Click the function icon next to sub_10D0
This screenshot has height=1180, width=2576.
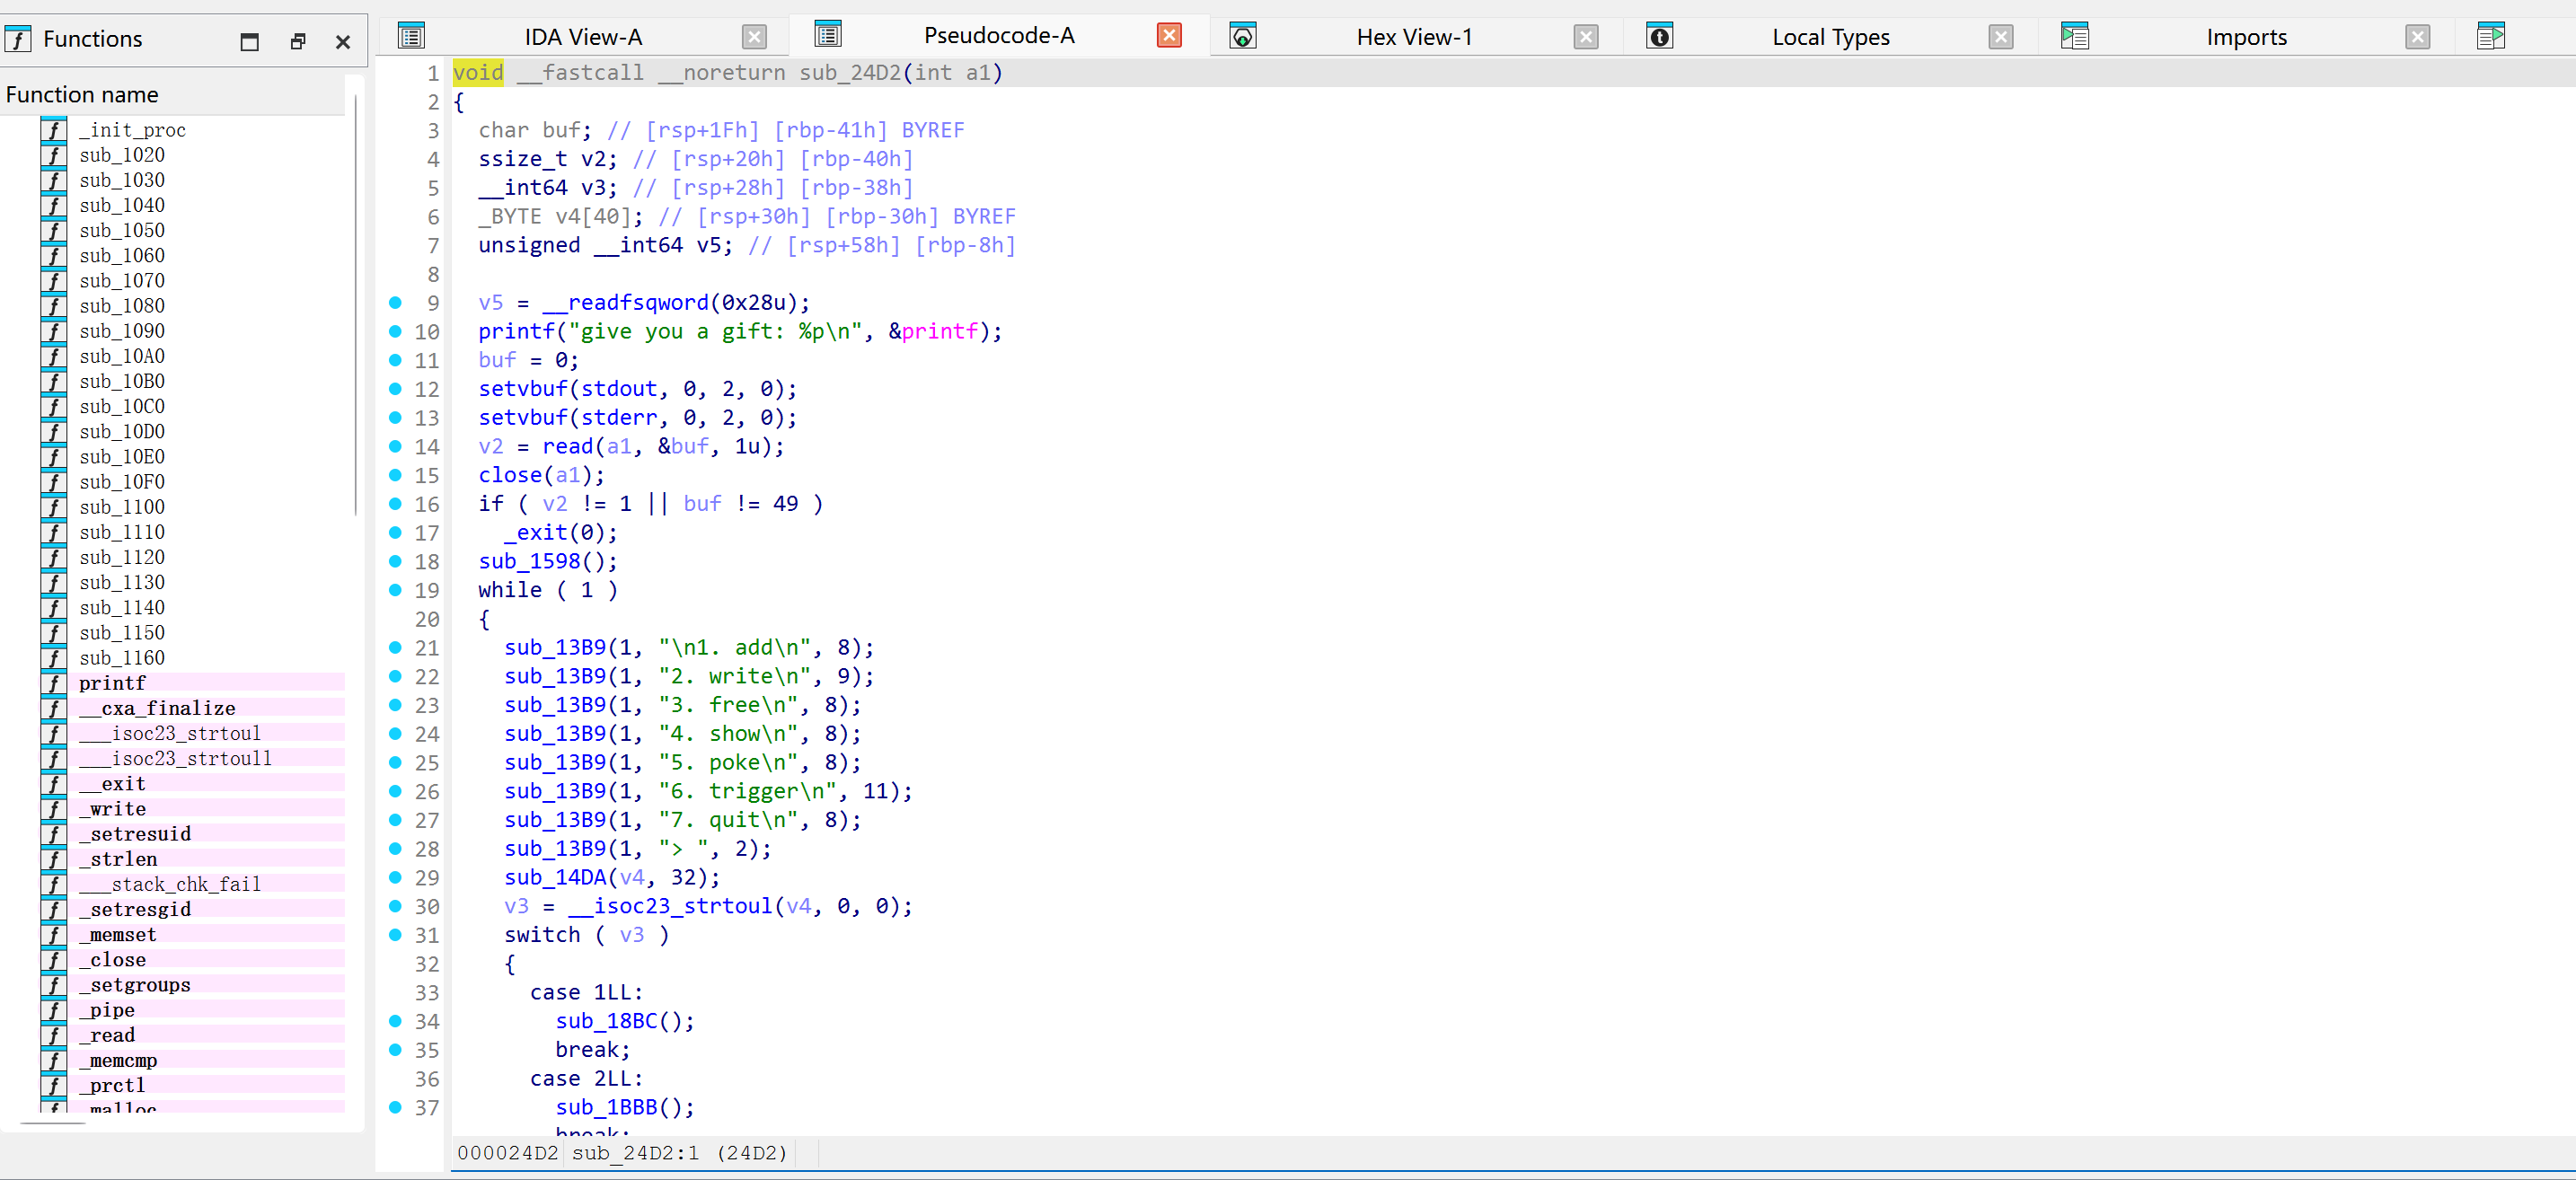pos(54,432)
